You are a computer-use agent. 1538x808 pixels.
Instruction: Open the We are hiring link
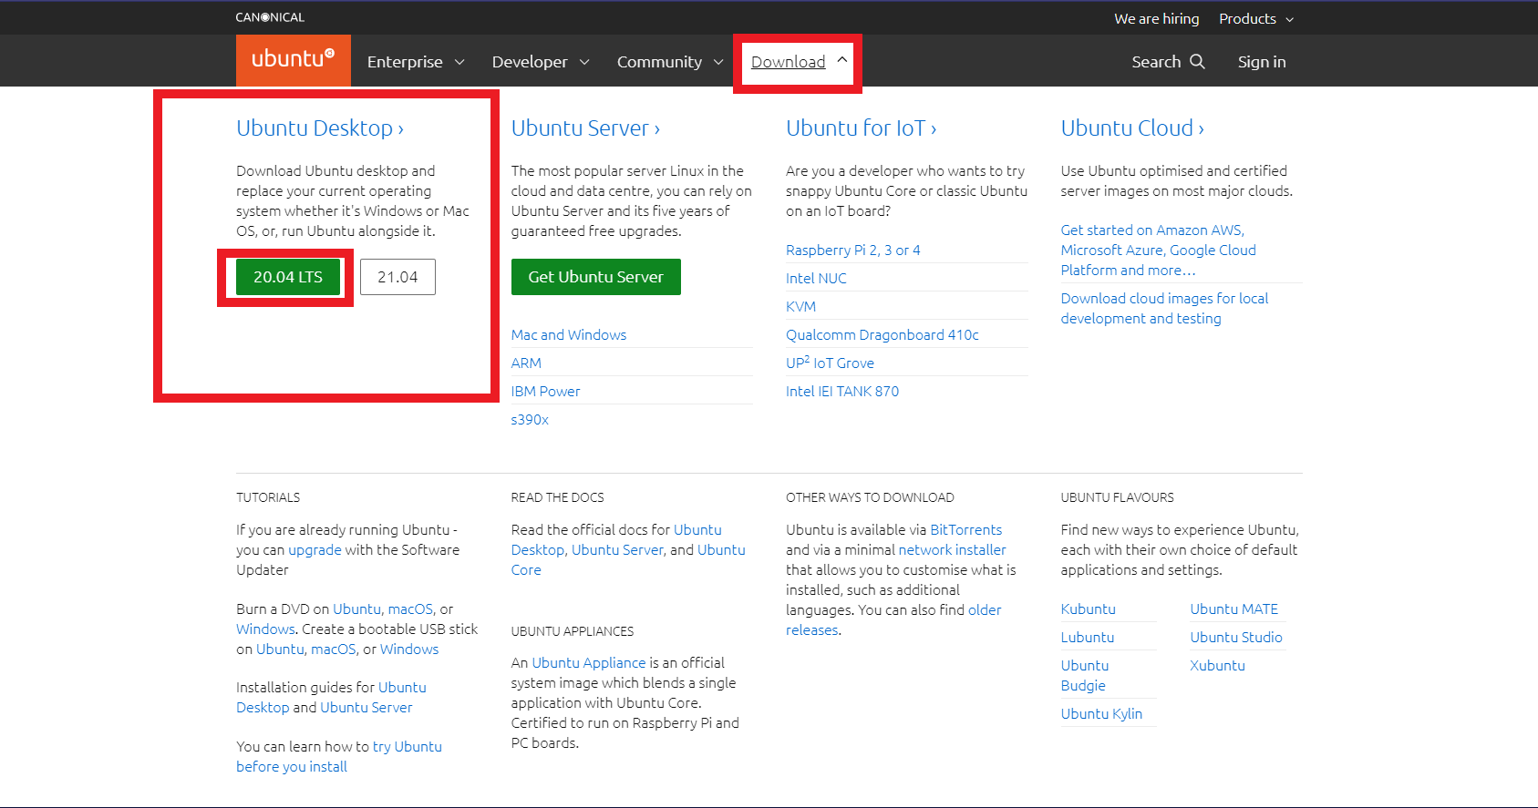click(x=1156, y=18)
